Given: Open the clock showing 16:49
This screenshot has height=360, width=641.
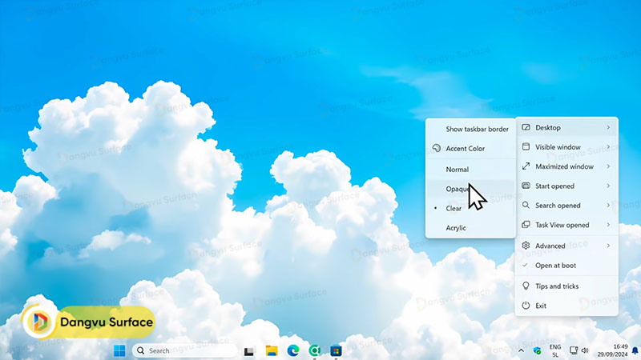Looking at the screenshot, I should 612,350.
